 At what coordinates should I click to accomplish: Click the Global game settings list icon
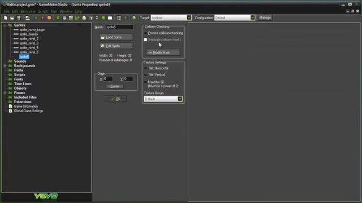tap(119, 17)
